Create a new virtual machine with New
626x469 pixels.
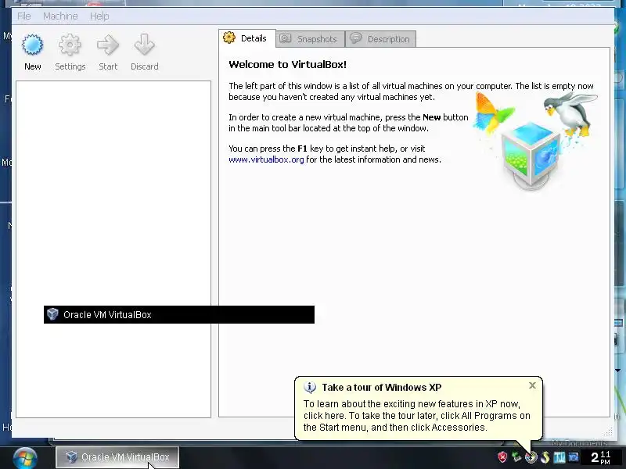pyautogui.click(x=32, y=52)
